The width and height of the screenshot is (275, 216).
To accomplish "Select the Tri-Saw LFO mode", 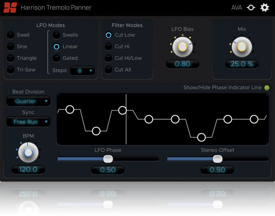I will pos(11,70).
